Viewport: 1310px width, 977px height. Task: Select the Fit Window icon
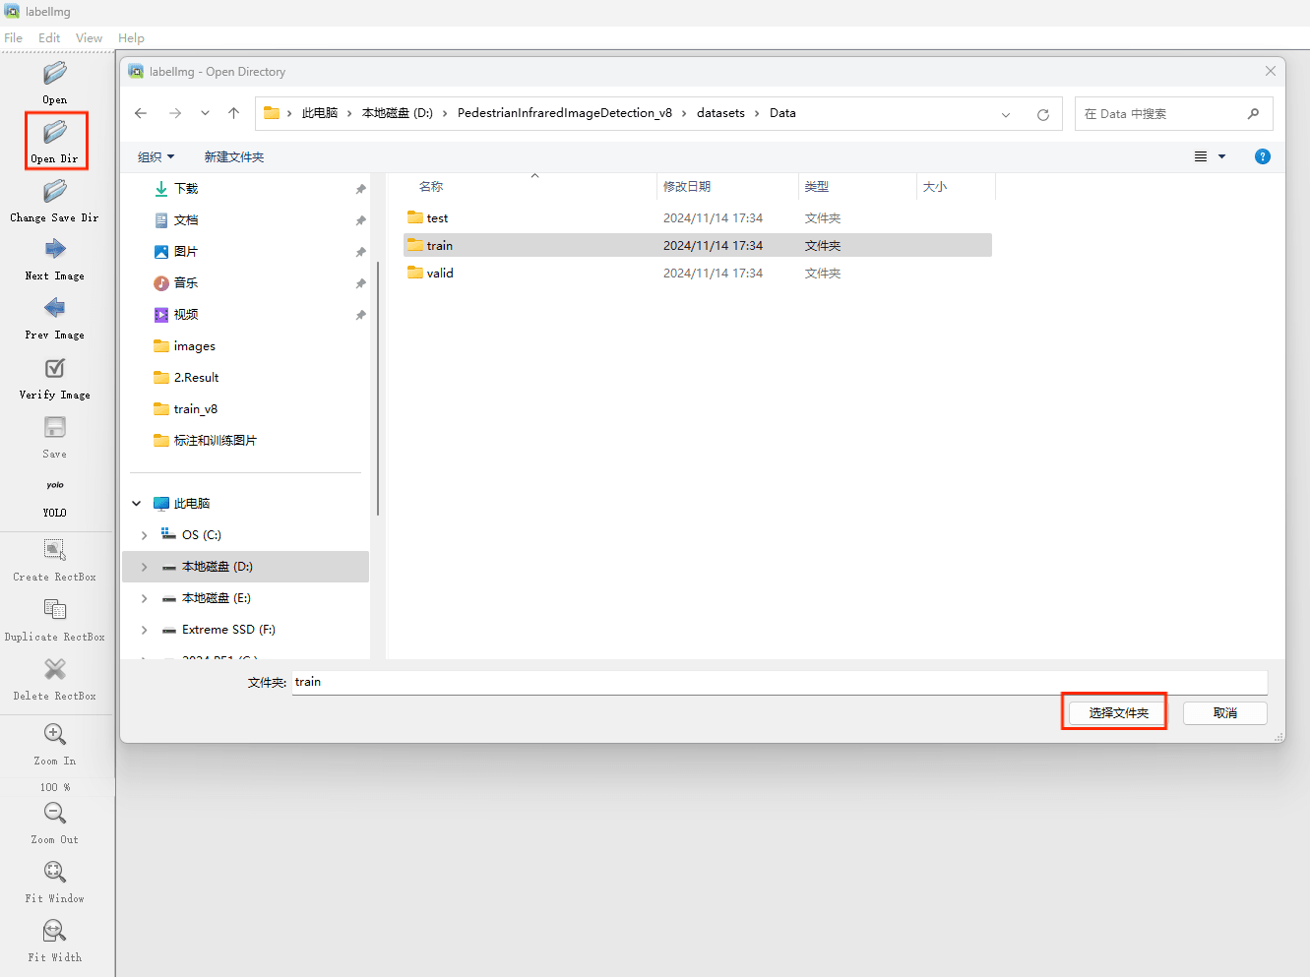(55, 873)
